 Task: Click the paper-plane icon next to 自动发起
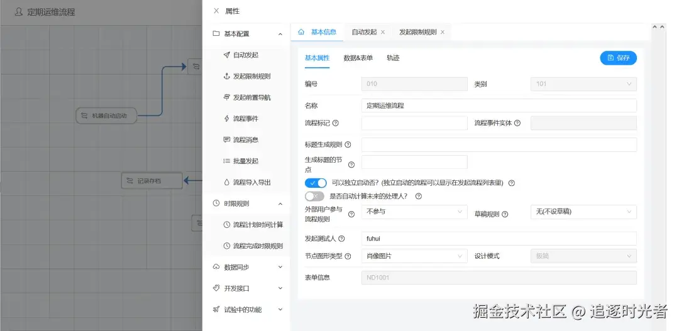pos(226,55)
